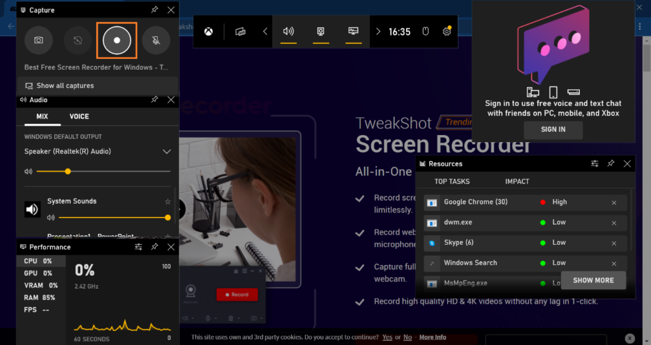Decline cookies with No link

coord(408,337)
